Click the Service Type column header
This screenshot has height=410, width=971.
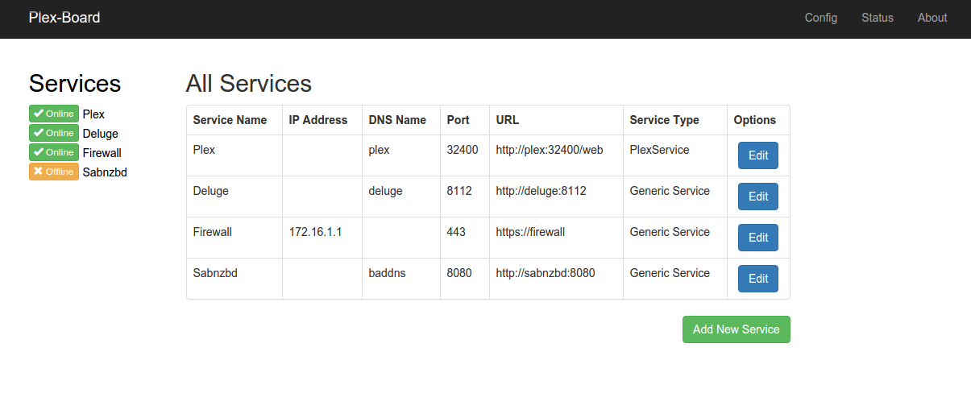pyautogui.click(x=665, y=120)
